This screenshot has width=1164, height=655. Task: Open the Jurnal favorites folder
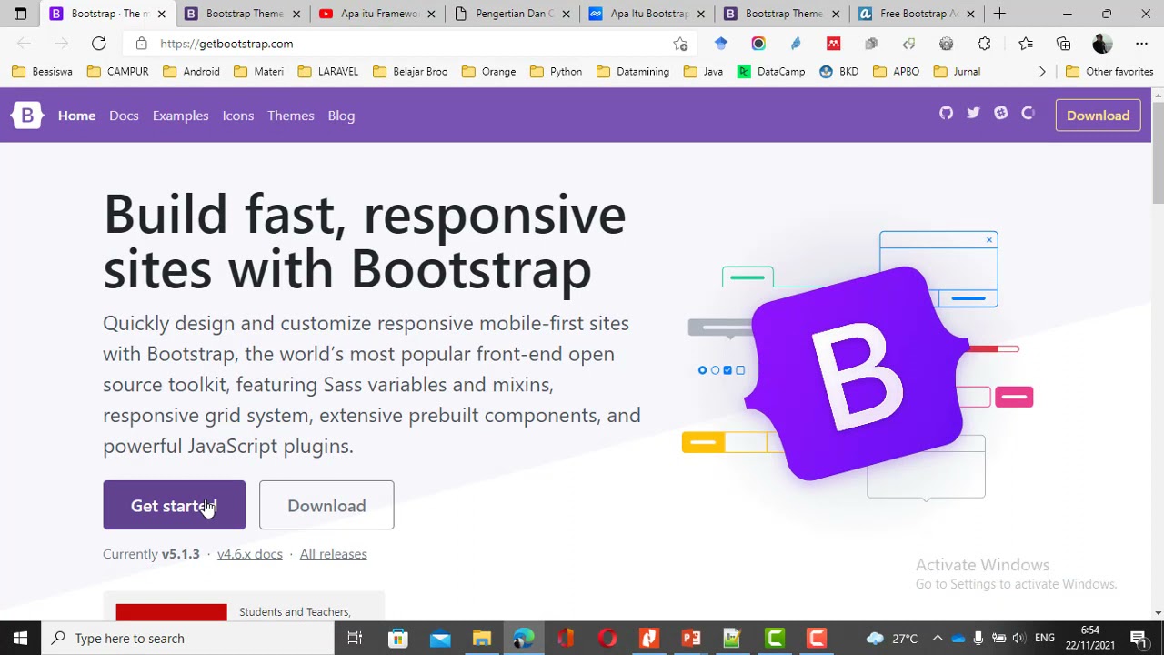(x=956, y=71)
